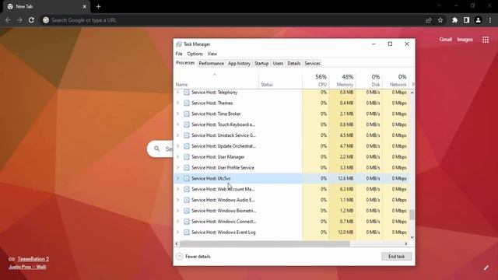Click vertical scrollbar down arrow
Viewport: 498px width, 280px height.
click(412, 237)
